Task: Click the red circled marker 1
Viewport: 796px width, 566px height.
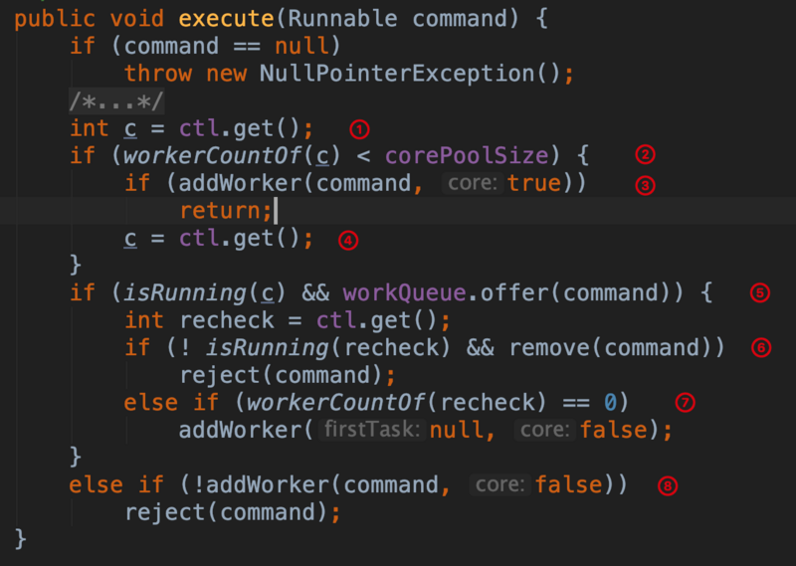Action: click(x=359, y=129)
